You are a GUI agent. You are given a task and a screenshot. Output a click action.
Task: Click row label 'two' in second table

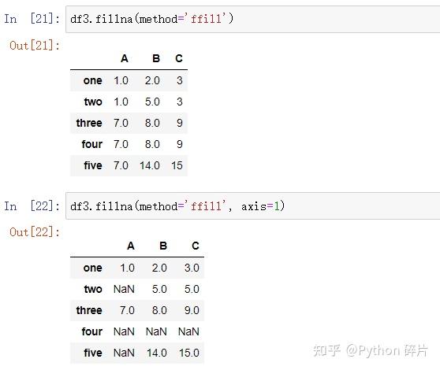tap(93, 289)
